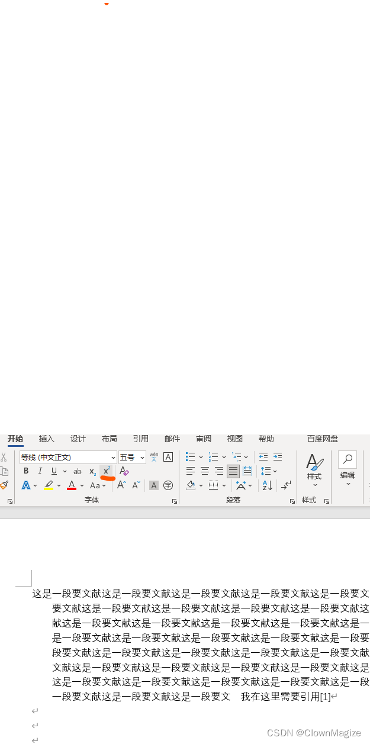Toggle Underline formatting
370x744 pixels.
click(54, 471)
